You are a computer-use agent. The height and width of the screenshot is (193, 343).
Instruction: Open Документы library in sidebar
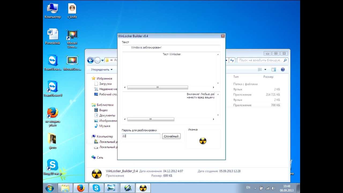105,116
